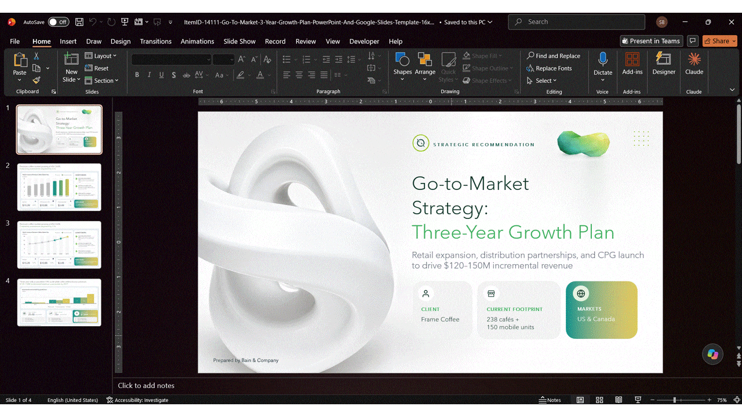Image resolution: width=742 pixels, height=417 pixels.
Task: Open the Transitions tab
Action: pos(155,41)
